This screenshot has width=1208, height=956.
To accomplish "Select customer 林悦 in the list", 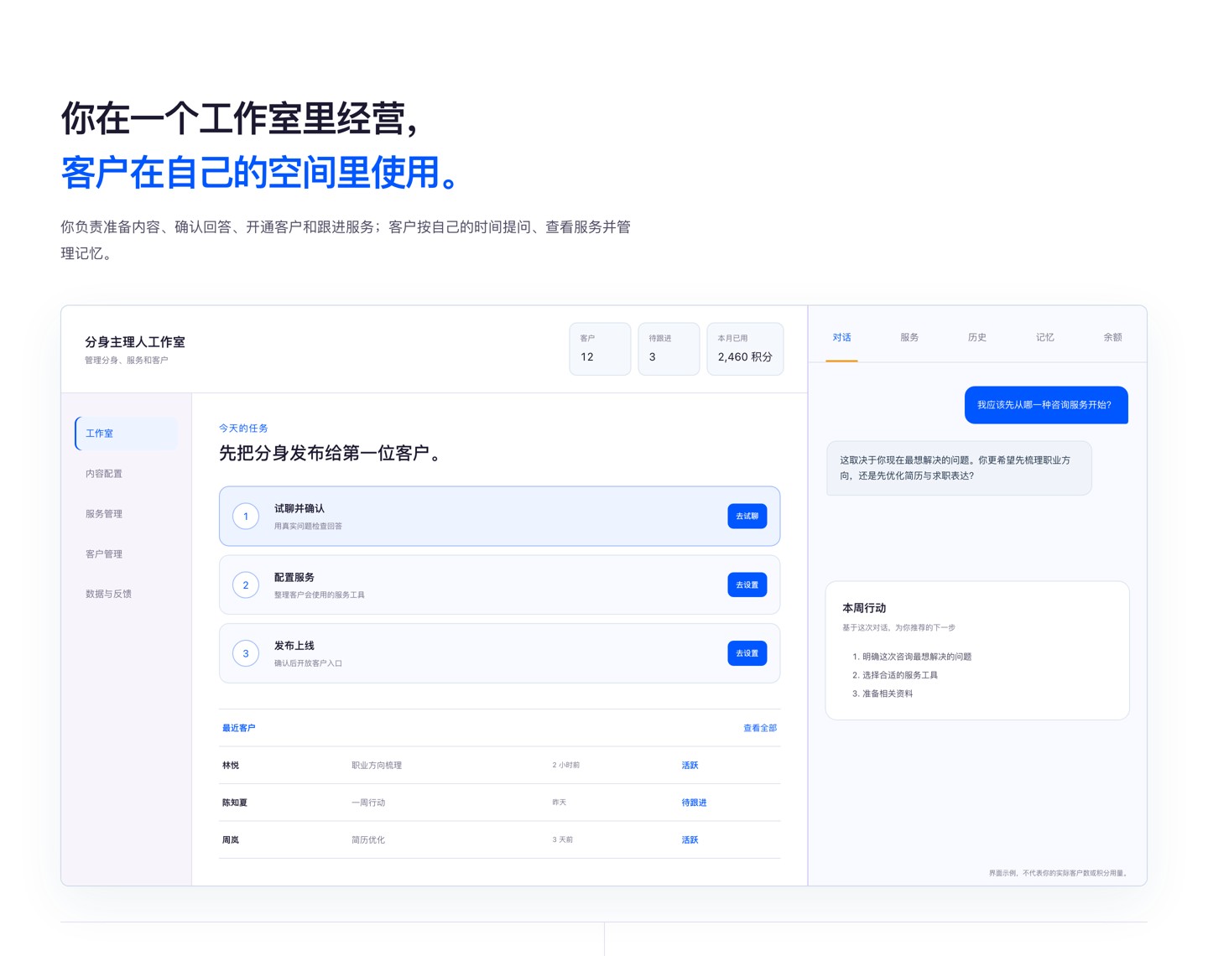I will [231, 765].
